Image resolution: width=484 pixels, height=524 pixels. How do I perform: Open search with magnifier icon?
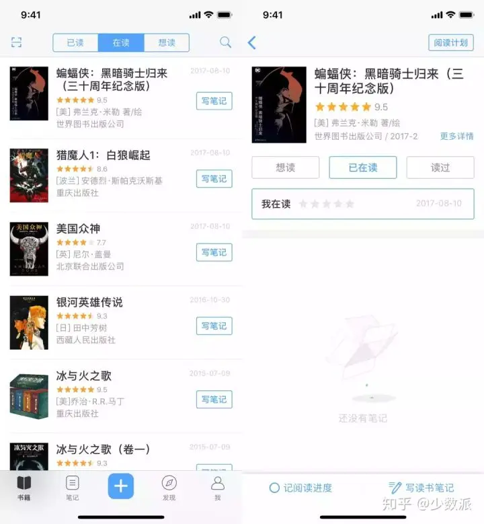coord(225,42)
